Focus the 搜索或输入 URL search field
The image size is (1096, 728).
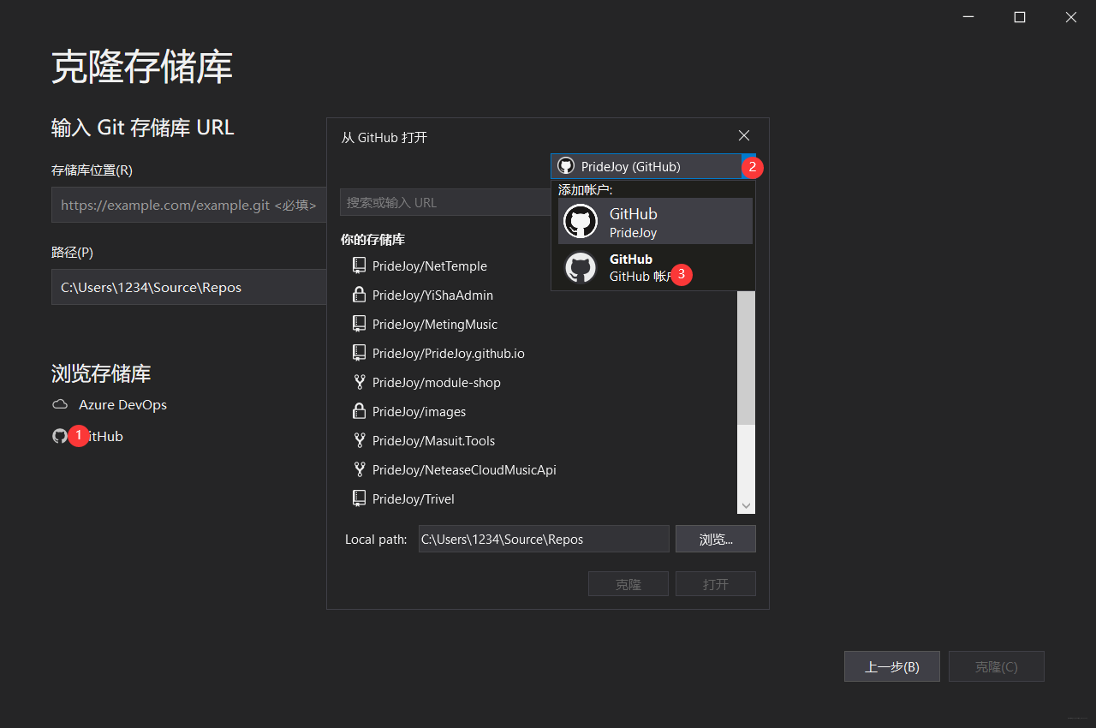tap(445, 202)
